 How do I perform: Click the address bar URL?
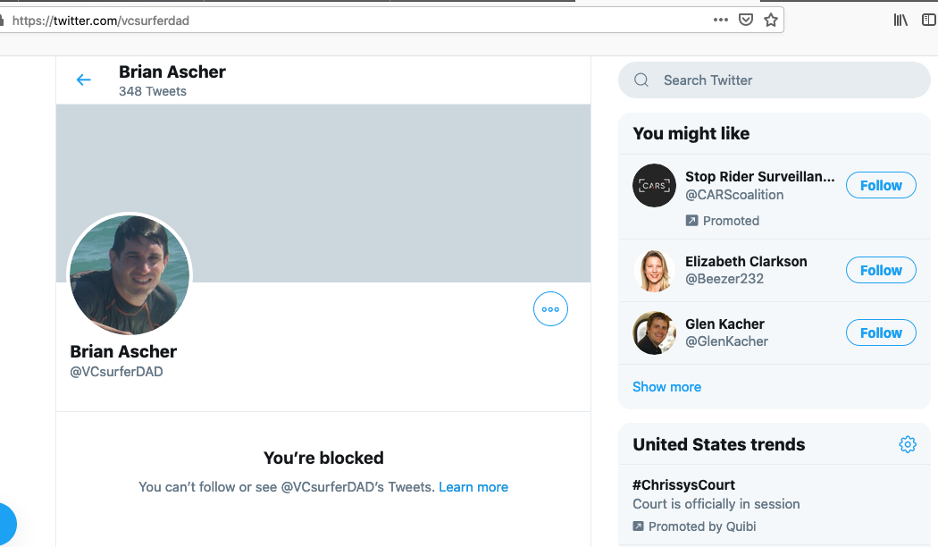tap(100, 21)
